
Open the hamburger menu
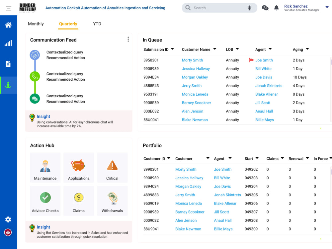9,8
